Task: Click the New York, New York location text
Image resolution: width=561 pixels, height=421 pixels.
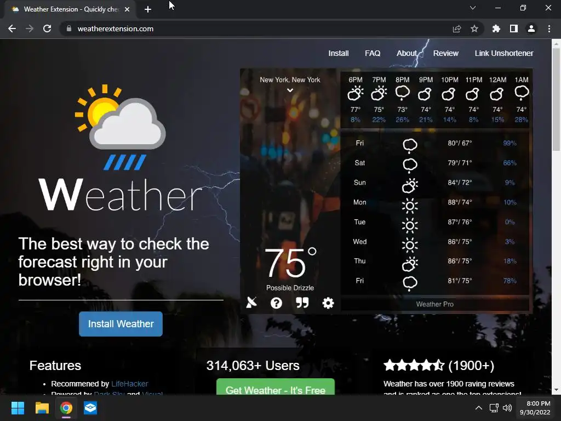Action: 290,80
